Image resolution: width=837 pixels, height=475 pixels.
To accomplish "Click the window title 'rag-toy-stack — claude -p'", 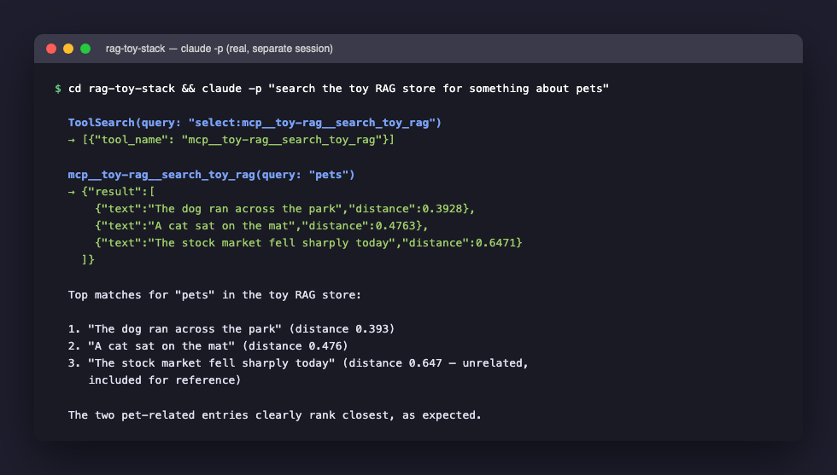I will tap(219, 49).
